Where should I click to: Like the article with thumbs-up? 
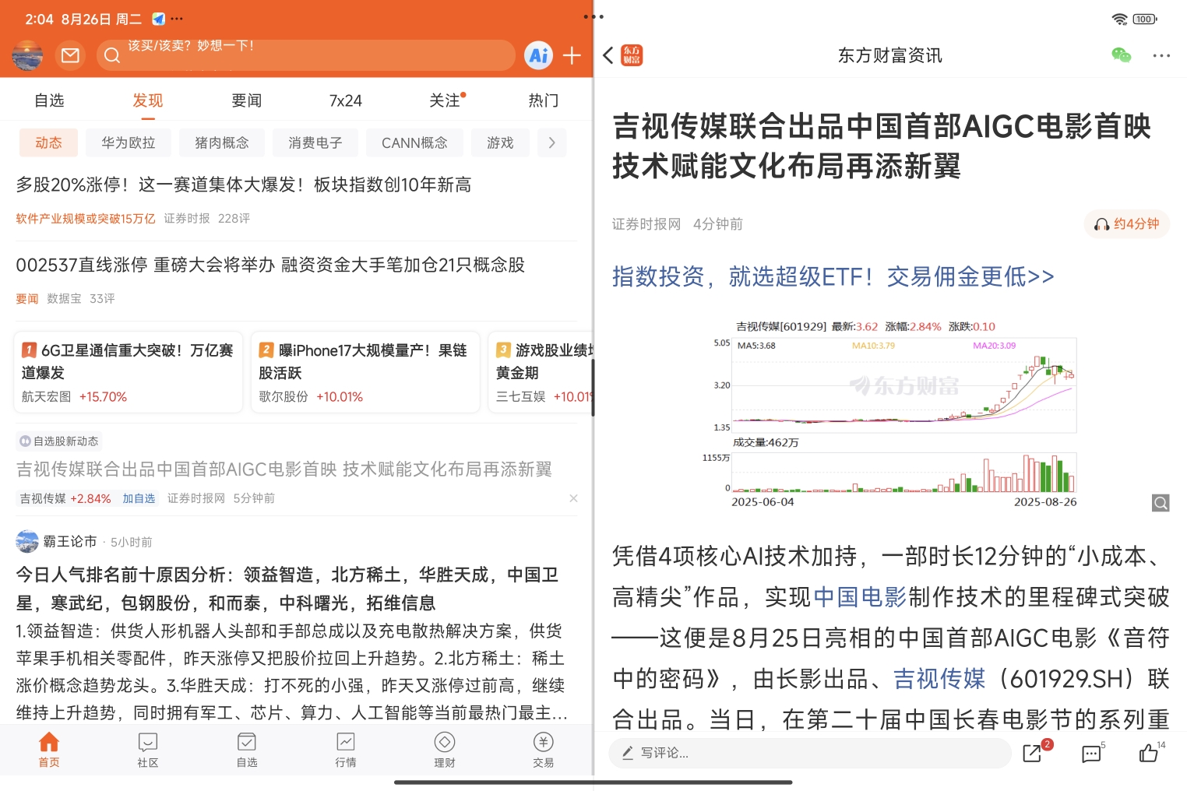[x=1149, y=753]
